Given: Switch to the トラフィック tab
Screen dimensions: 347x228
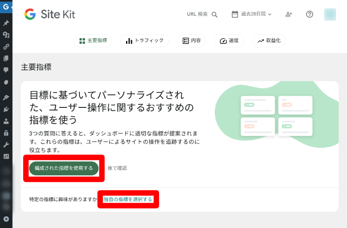Looking at the screenshot, I should click(145, 41).
